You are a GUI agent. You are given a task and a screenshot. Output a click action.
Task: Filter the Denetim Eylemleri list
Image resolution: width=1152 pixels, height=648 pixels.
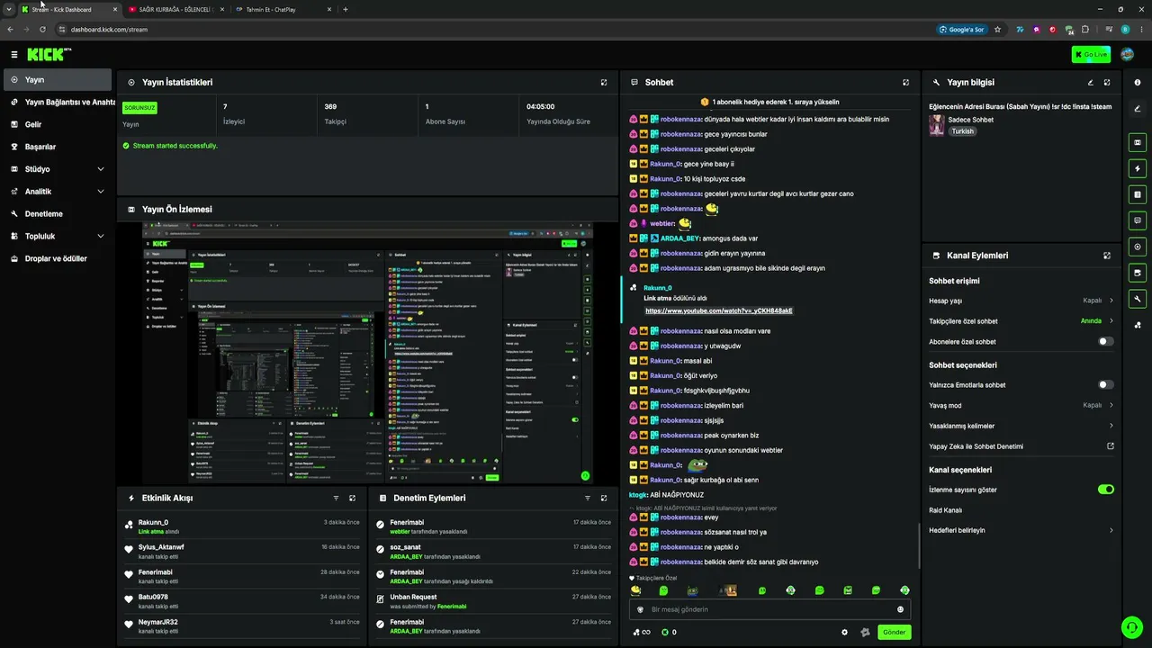tap(587, 498)
